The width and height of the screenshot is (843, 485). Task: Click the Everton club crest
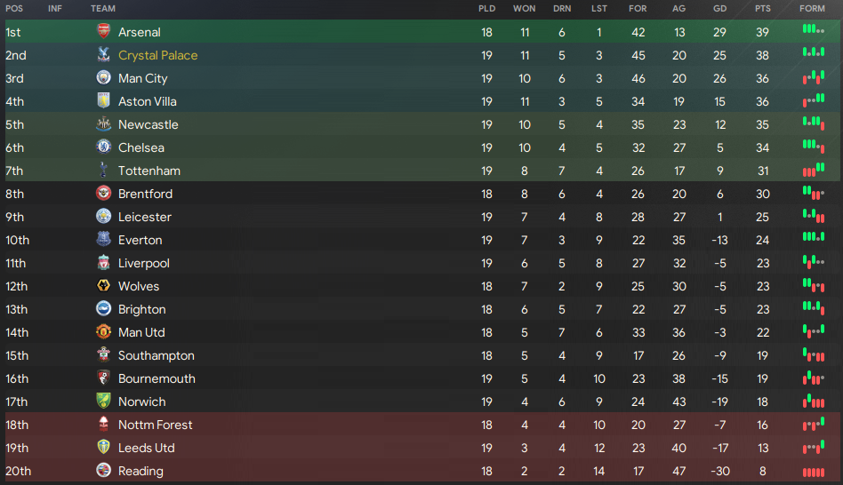103,239
